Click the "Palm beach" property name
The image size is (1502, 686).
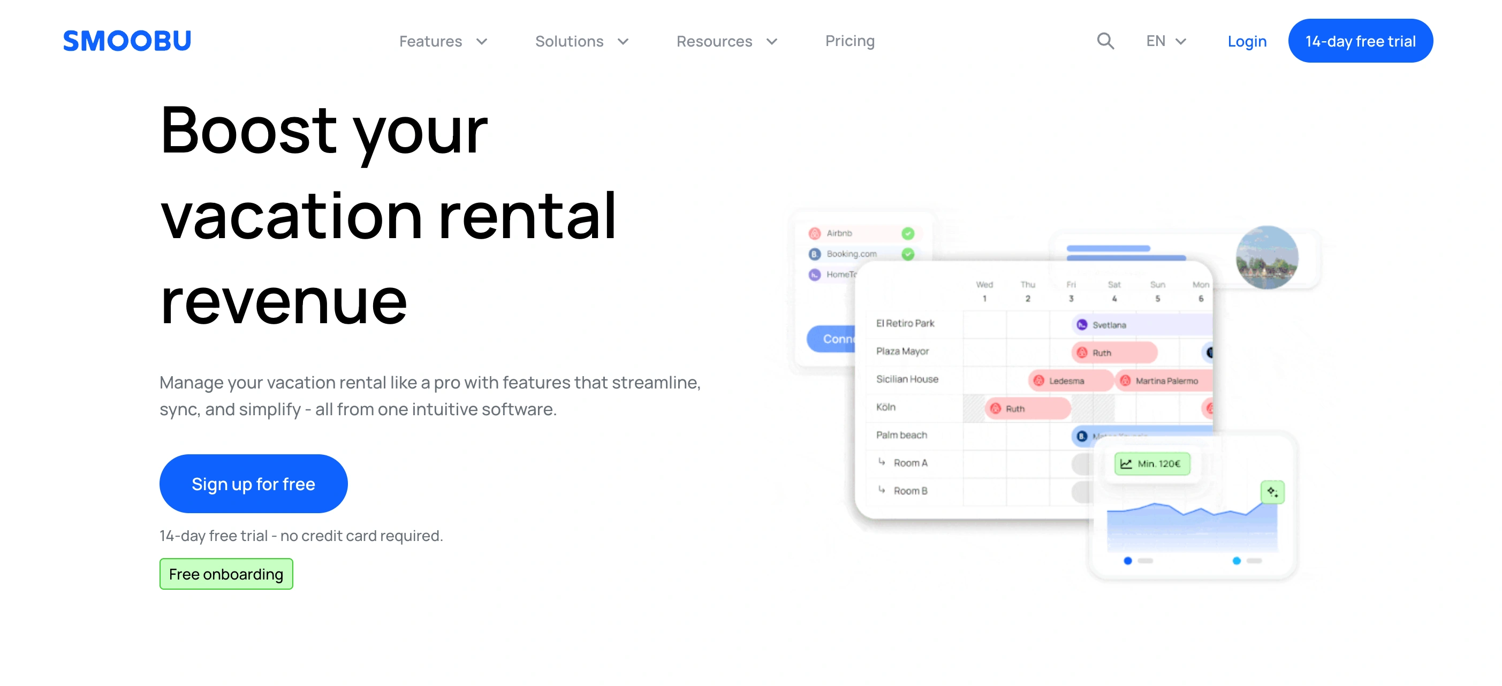coord(901,436)
